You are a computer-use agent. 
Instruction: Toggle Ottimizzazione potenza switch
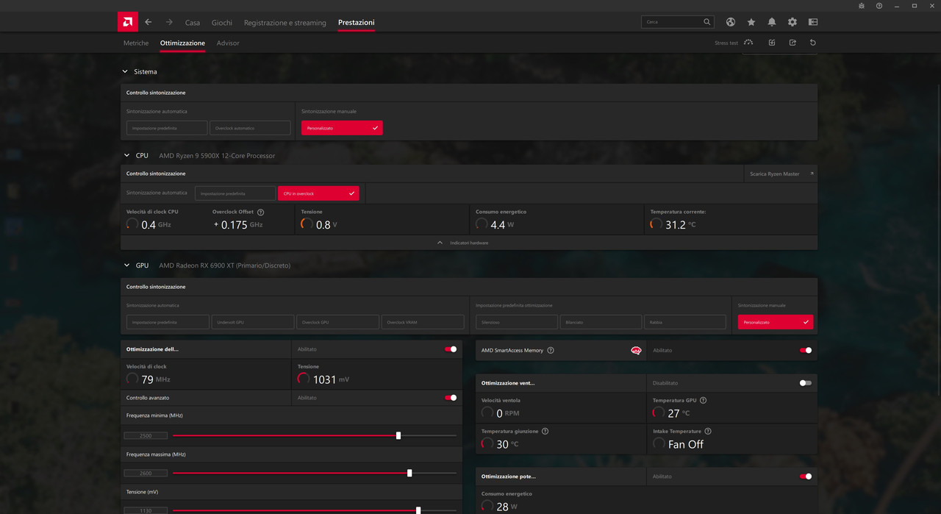tap(806, 476)
